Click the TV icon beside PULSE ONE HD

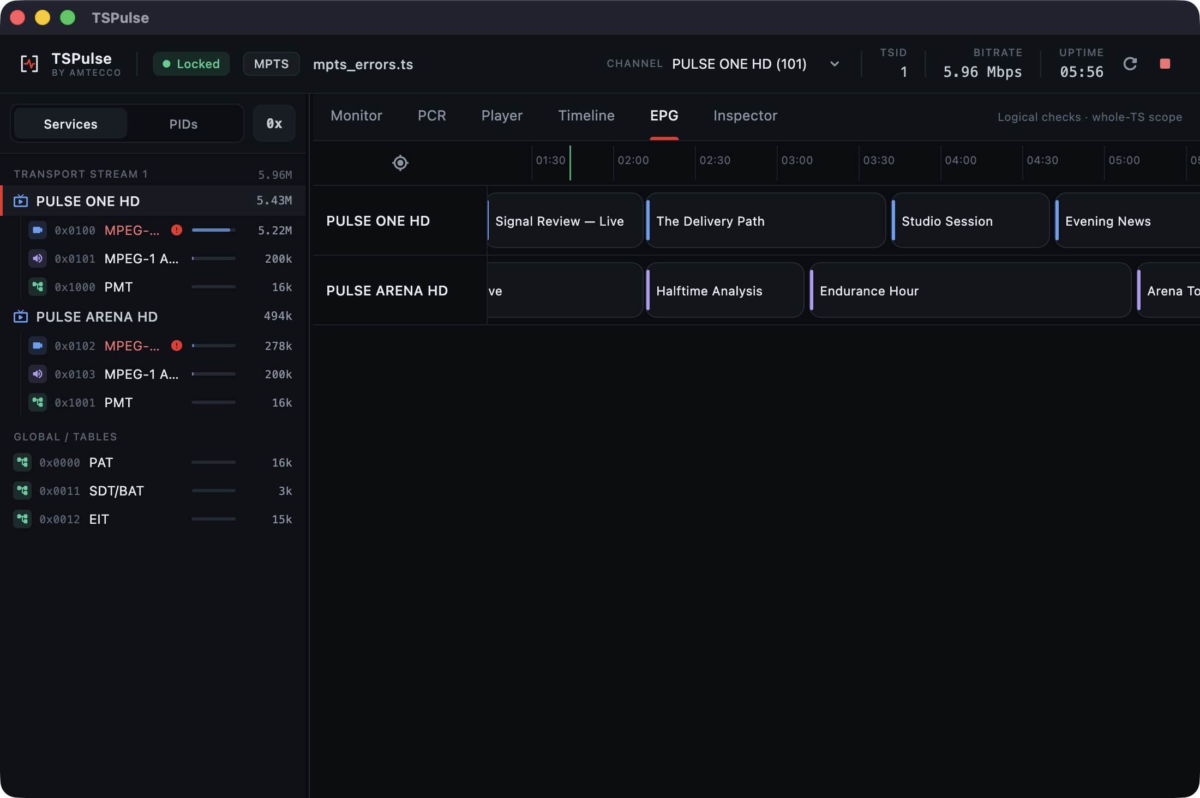pyautogui.click(x=21, y=201)
